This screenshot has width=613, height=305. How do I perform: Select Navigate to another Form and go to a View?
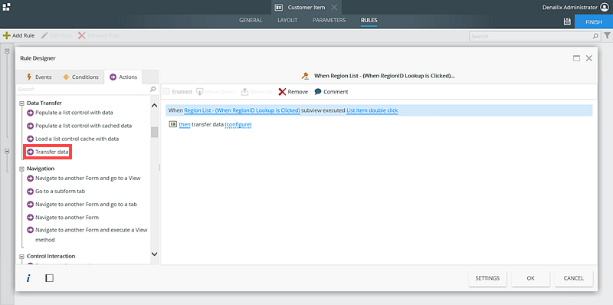point(88,179)
